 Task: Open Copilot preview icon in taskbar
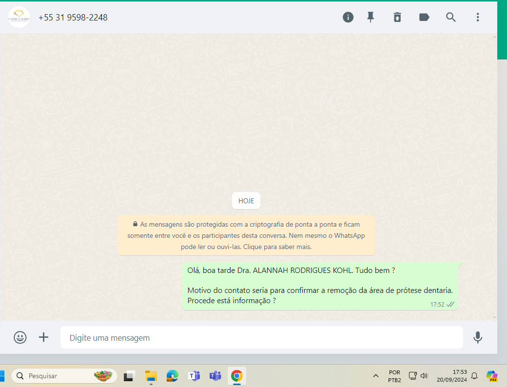coord(492,376)
